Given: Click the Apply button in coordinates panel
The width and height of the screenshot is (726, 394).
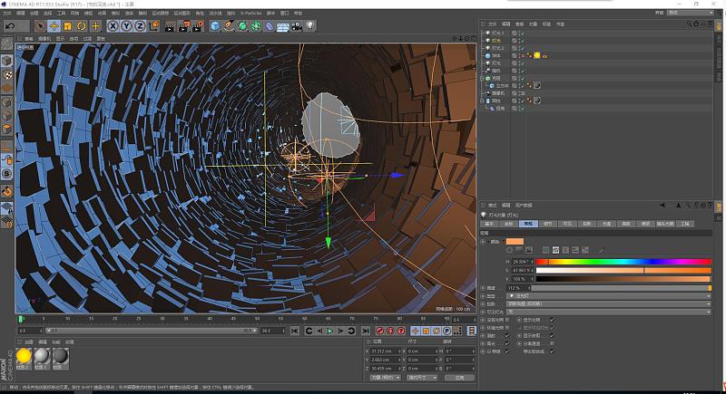Looking at the screenshot, I should [461, 378].
